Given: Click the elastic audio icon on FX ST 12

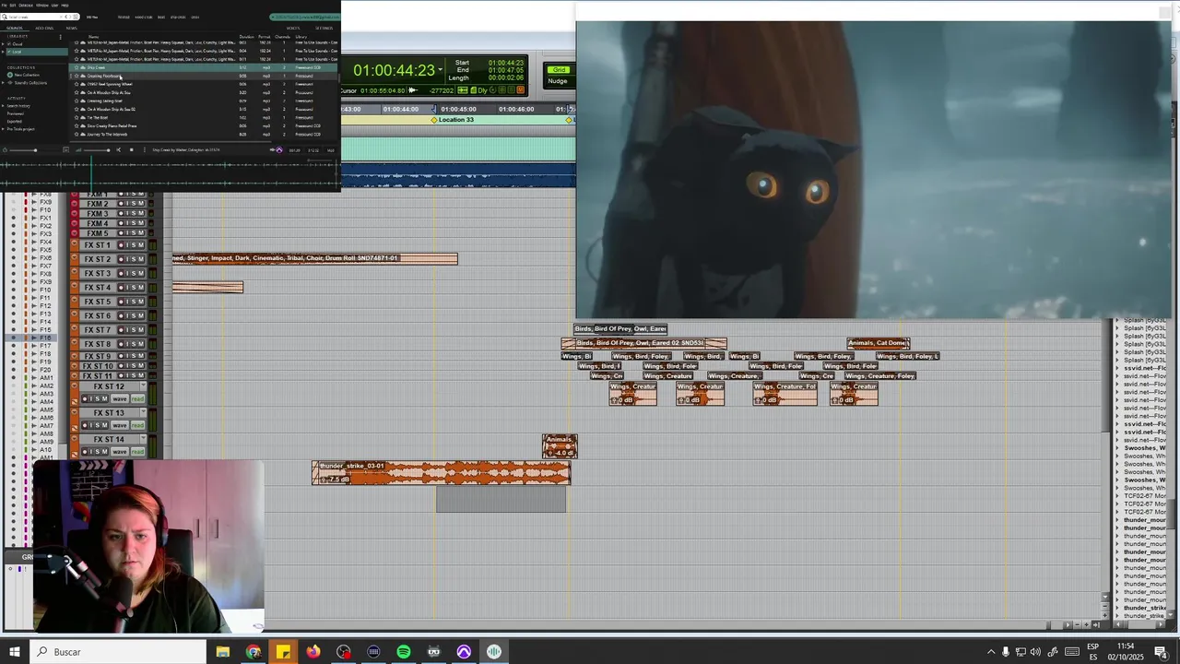Looking at the screenshot, I should [x=75, y=402].
